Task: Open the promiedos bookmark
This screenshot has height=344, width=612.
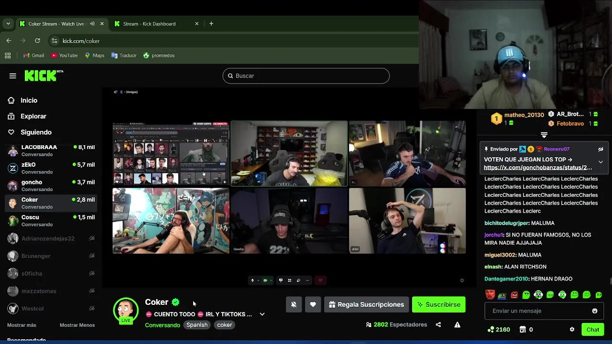Action: pyautogui.click(x=159, y=55)
